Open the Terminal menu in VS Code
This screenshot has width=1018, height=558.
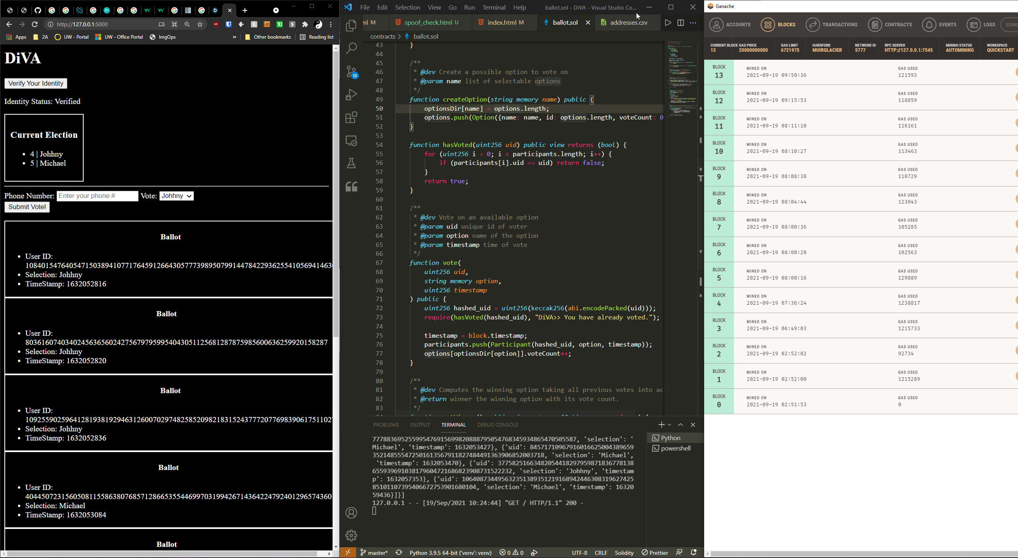click(x=493, y=7)
